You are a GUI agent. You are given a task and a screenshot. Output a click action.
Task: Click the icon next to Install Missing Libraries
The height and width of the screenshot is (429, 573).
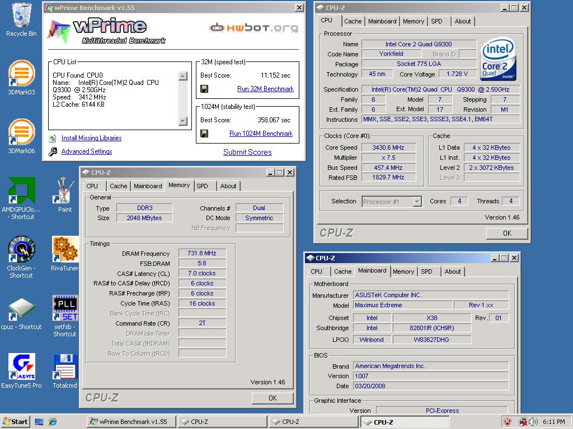click(53, 138)
